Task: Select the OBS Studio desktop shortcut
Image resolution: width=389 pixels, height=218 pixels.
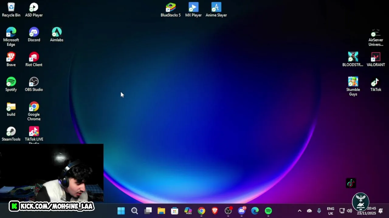Action: click(x=34, y=84)
